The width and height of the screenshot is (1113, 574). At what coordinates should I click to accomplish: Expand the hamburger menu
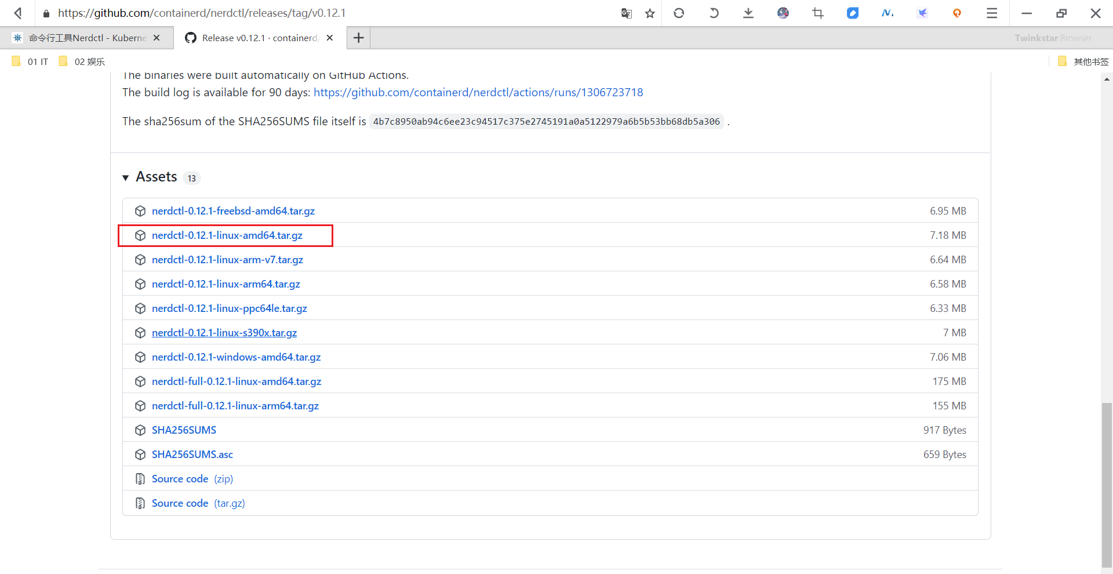coord(992,13)
